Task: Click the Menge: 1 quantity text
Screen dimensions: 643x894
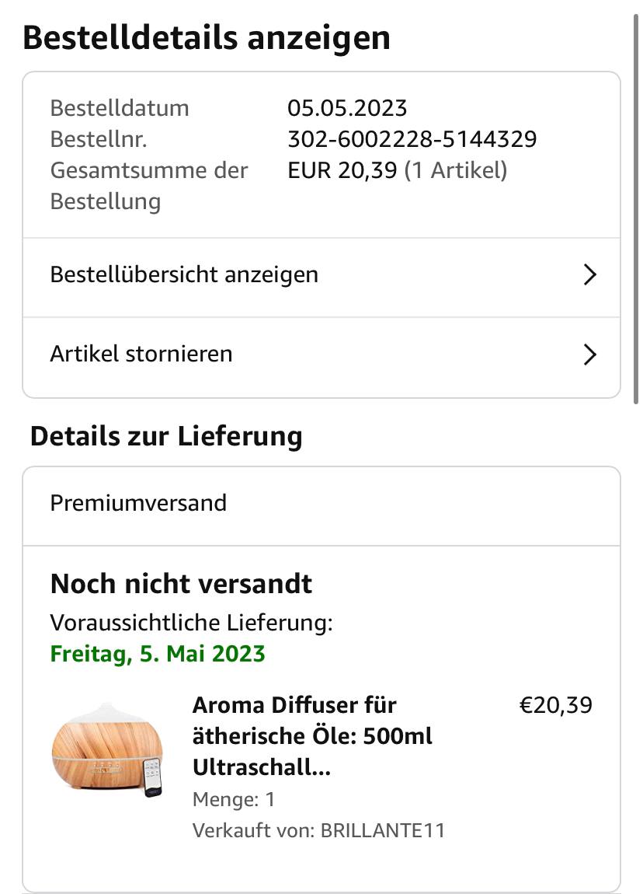Action: (x=234, y=799)
